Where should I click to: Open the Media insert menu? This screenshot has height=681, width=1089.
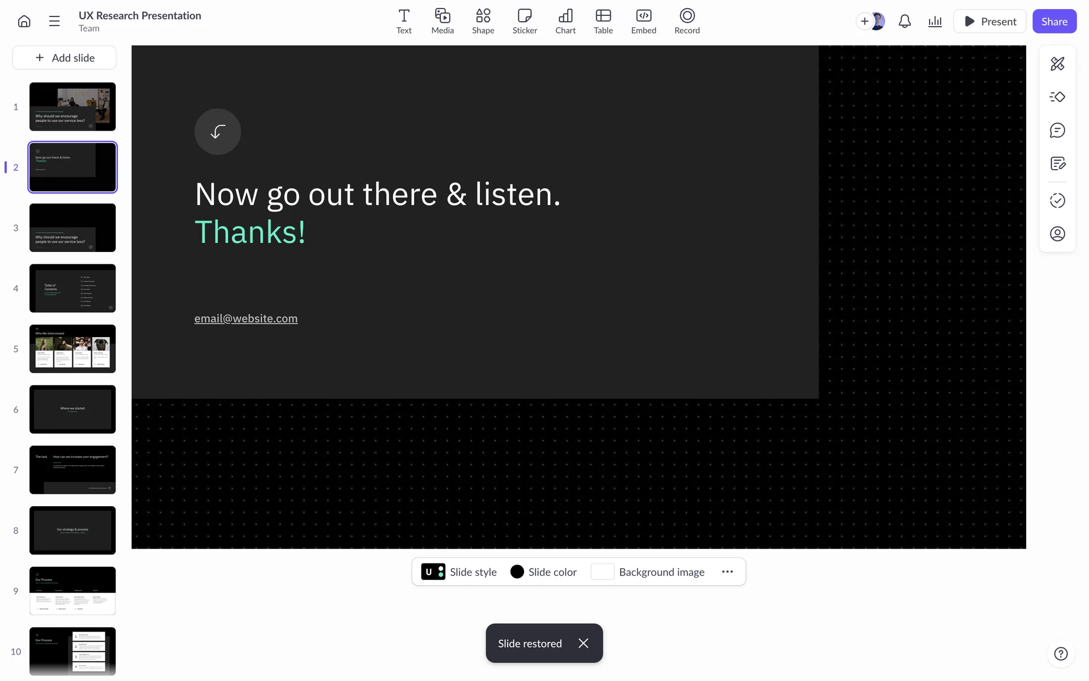click(x=442, y=22)
